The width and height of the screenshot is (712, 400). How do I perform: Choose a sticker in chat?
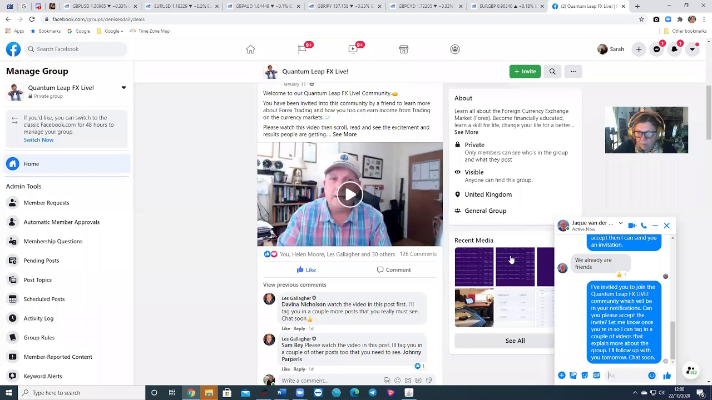click(x=585, y=376)
